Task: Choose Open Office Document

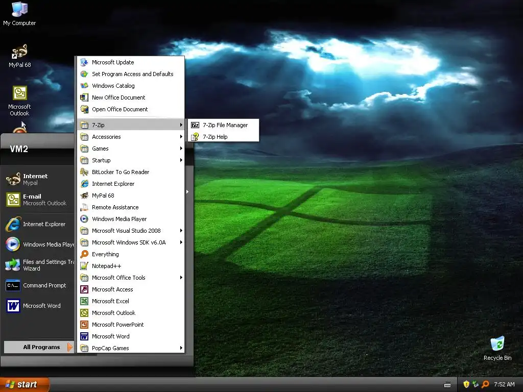Action: coord(131,109)
